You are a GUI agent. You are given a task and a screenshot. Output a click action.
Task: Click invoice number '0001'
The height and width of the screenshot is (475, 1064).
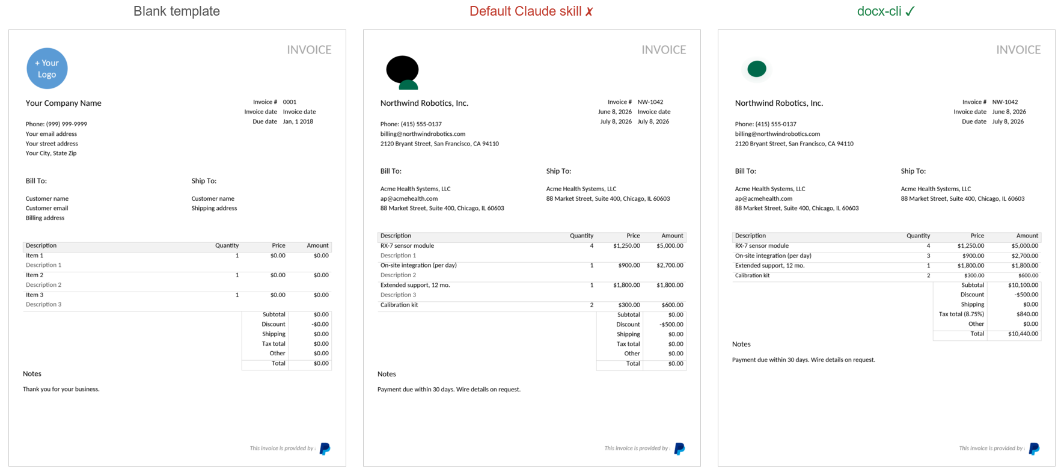point(290,102)
